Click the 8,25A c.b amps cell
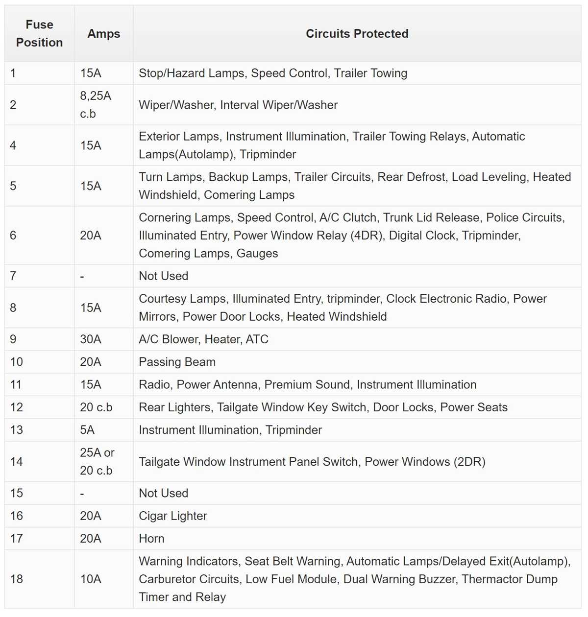 (104, 105)
